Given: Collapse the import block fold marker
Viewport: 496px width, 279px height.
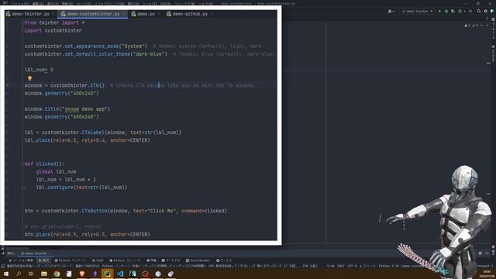Looking at the screenshot, I should pos(22,22).
